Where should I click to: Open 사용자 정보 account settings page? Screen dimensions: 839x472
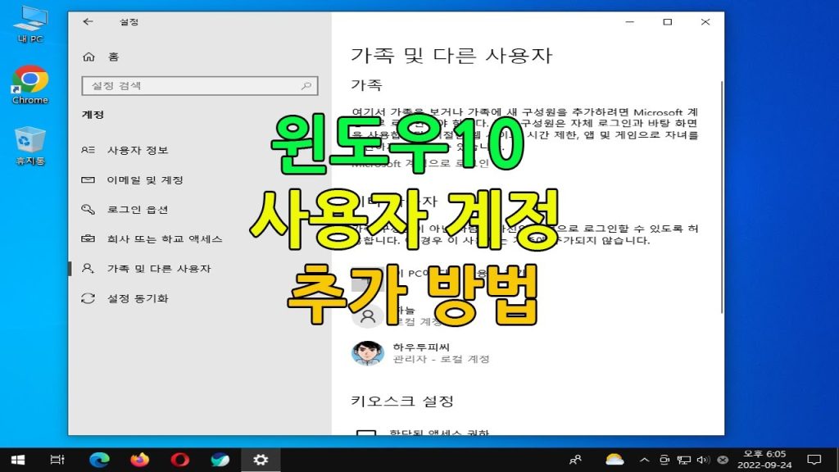[137, 151]
